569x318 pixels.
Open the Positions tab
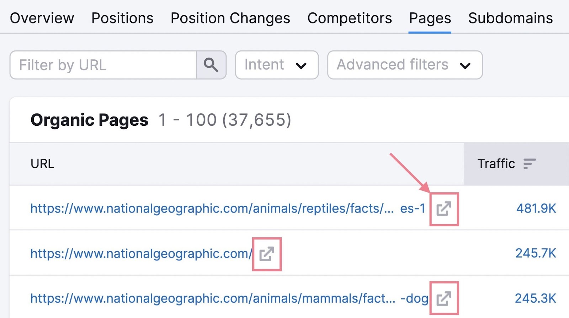(x=122, y=18)
